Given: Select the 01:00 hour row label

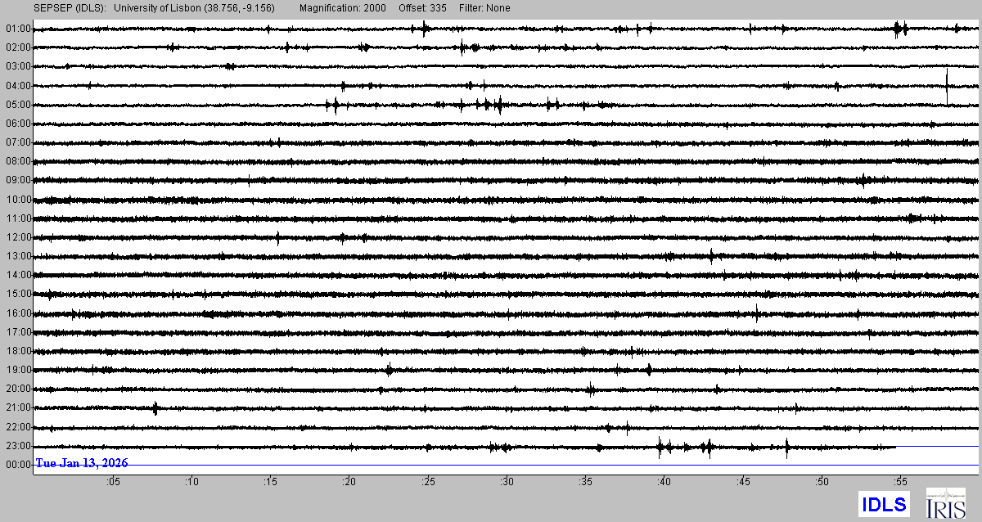Looking at the screenshot, I should [x=18, y=29].
